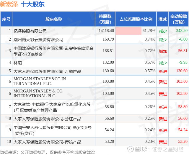Click 减少 in 潮州南天彩云 row
This screenshot has height=155, width=189.
tap(163, 40)
